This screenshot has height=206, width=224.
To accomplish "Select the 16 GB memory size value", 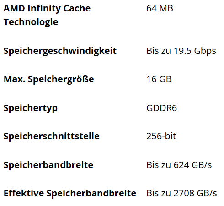I will (x=159, y=79).
